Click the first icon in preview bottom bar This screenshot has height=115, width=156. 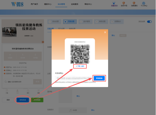(7, 91)
